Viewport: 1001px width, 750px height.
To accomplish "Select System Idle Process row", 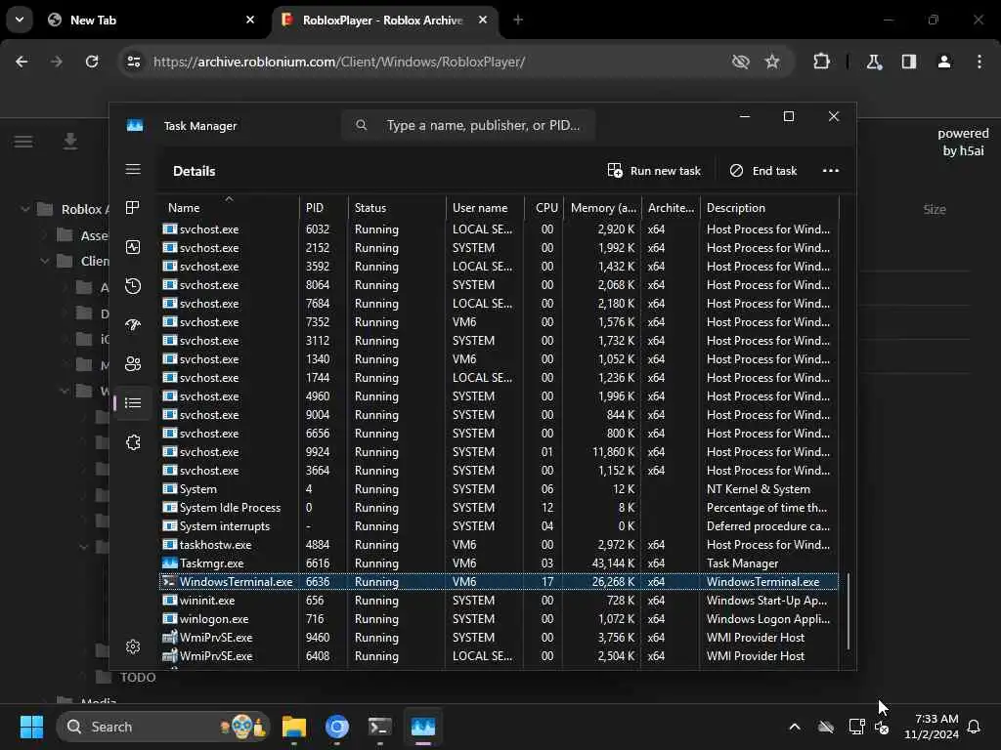I will (499, 508).
